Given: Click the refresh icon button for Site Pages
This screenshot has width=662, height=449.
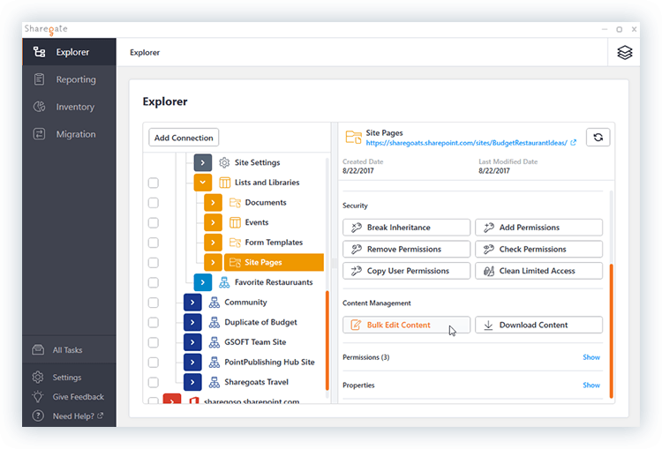Looking at the screenshot, I should click(598, 137).
